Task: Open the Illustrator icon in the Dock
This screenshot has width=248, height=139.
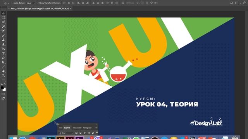Action: click(x=60, y=138)
